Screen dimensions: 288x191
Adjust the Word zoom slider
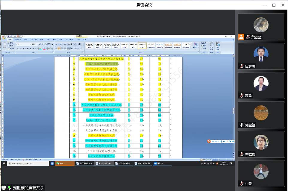click(226, 160)
